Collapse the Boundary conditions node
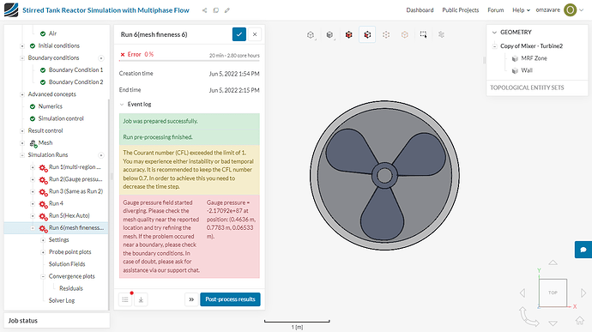 pyautogui.click(x=22, y=58)
